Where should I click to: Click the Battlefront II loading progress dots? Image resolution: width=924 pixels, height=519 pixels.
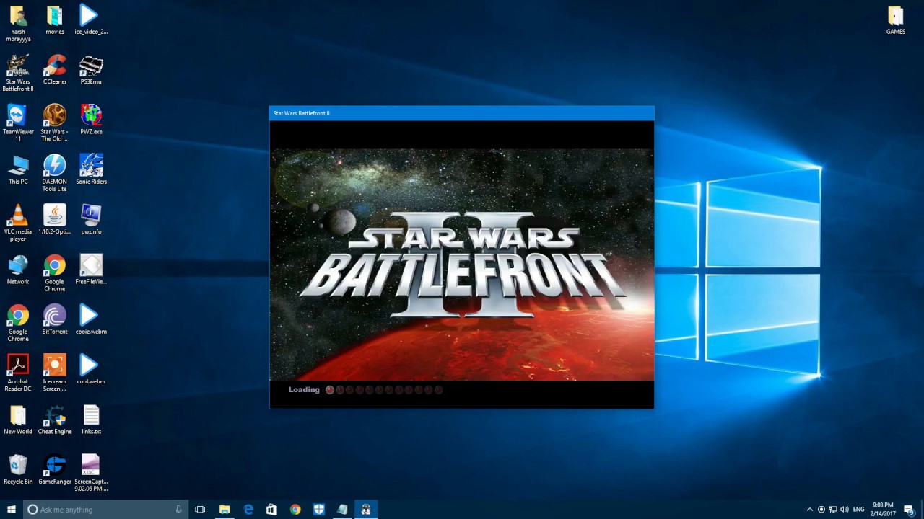pyautogui.click(x=384, y=390)
